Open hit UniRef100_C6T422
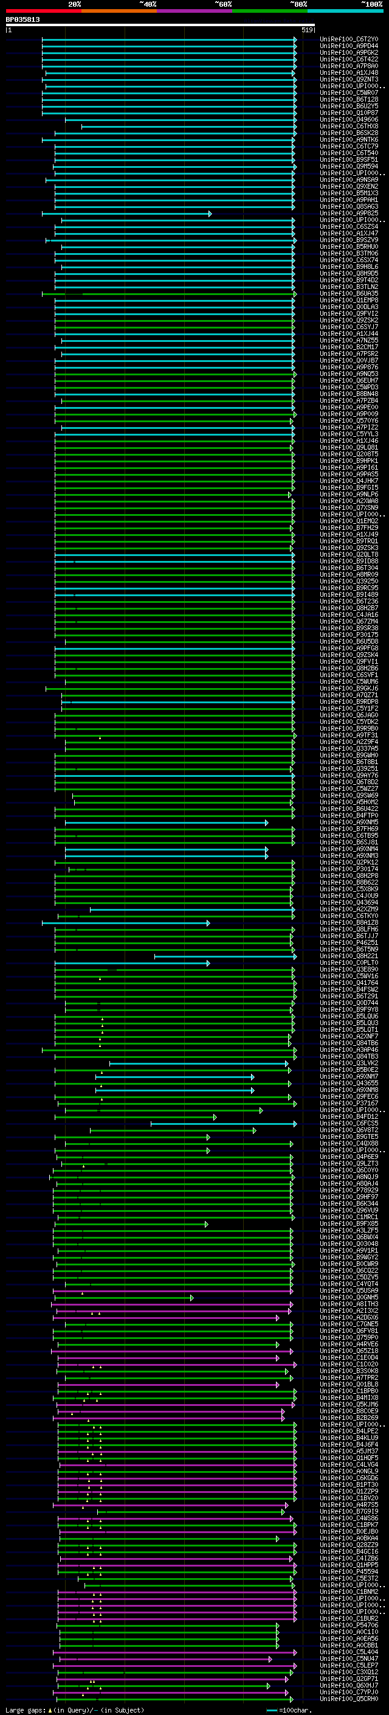This screenshot has height=1715, width=389. click(349, 59)
